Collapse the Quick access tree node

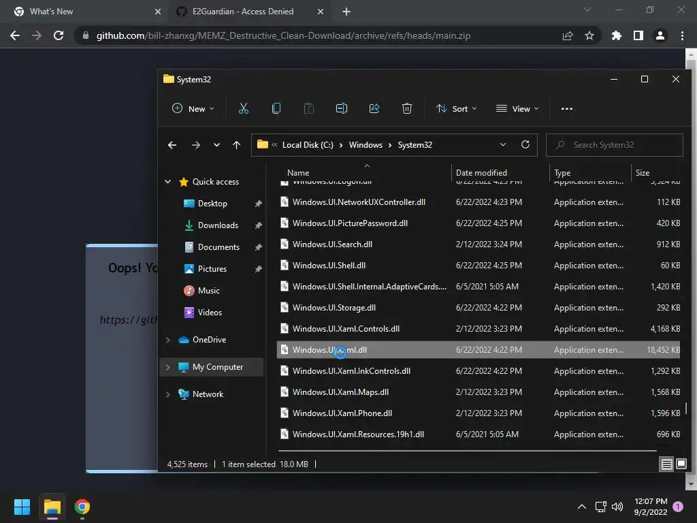coord(167,181)
